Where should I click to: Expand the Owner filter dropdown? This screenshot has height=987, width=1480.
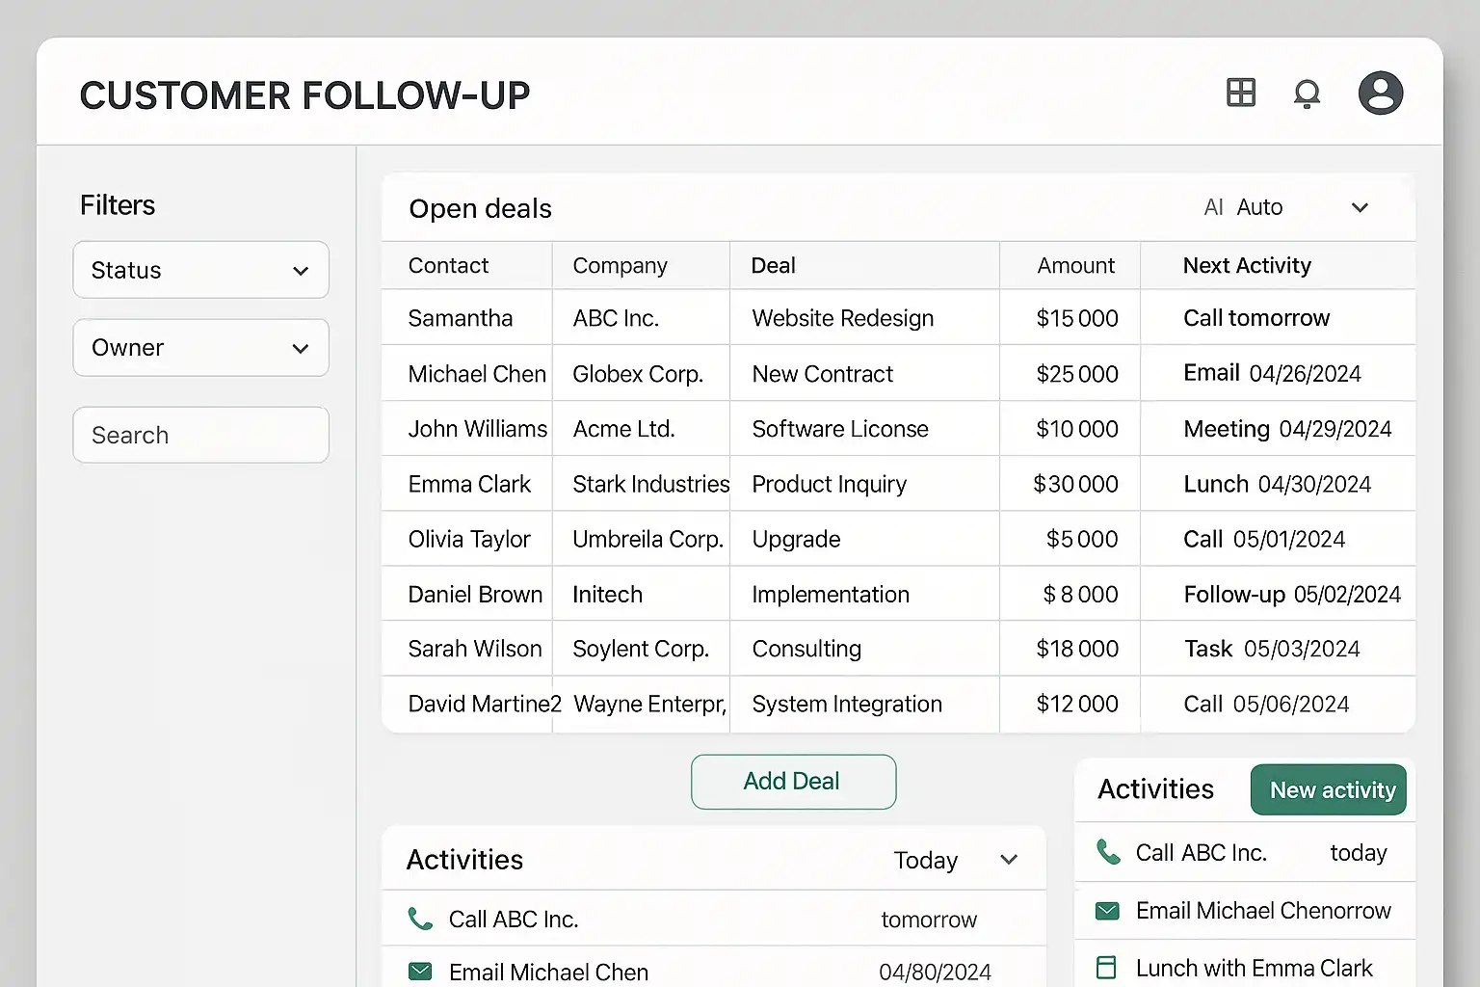[200, 348]
